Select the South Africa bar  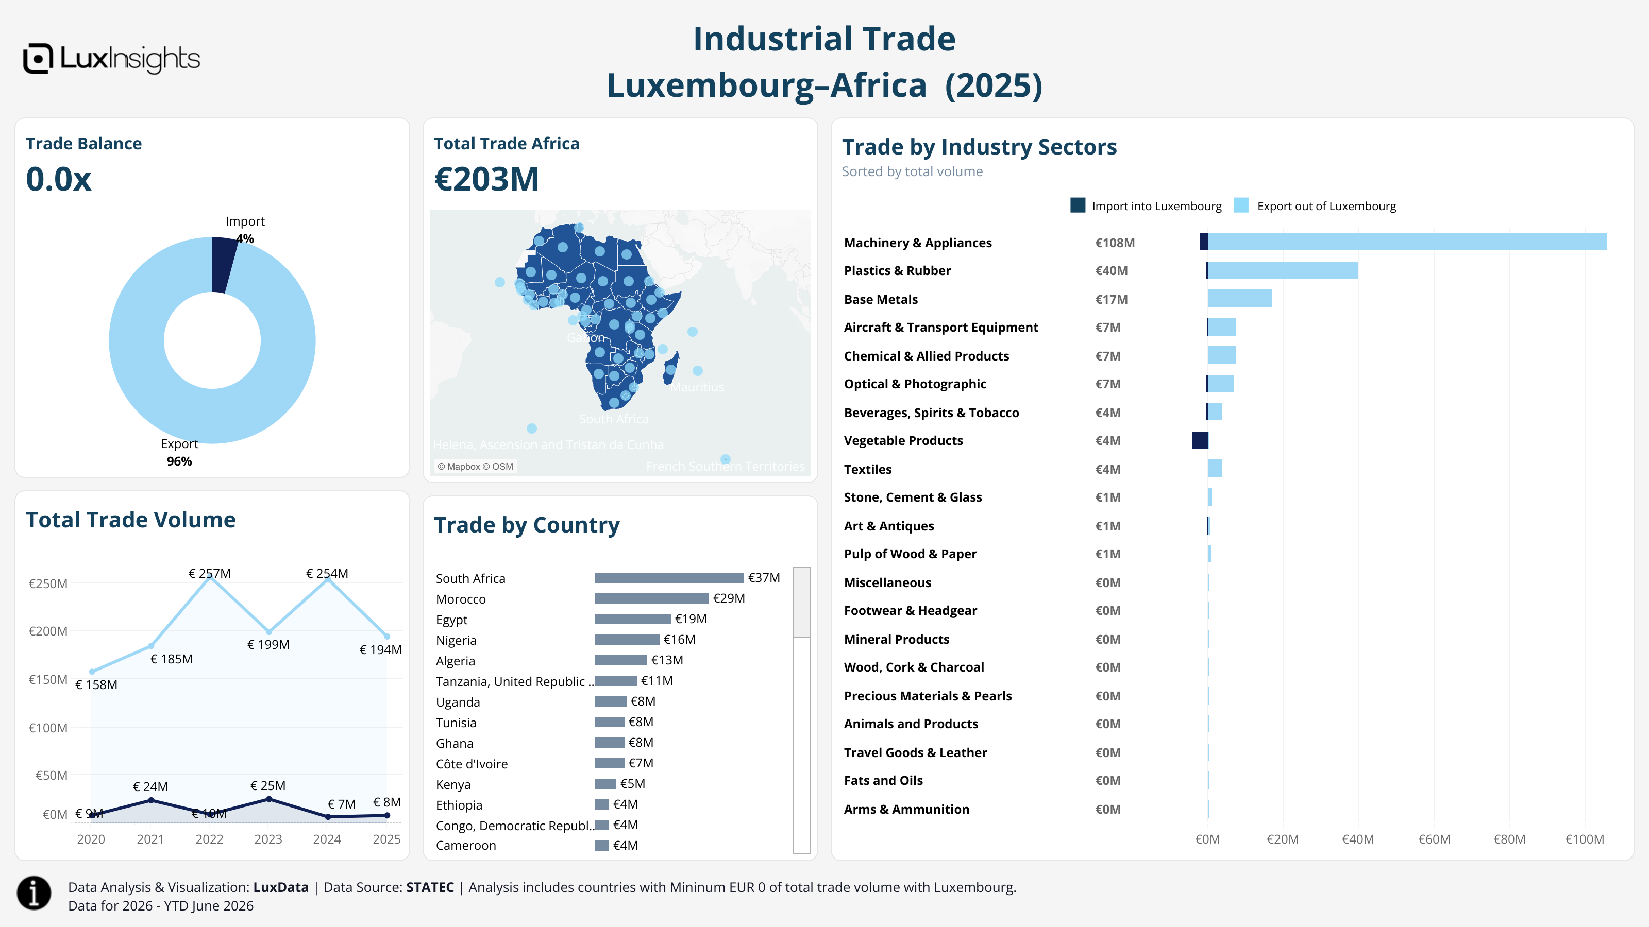point(669,578)
